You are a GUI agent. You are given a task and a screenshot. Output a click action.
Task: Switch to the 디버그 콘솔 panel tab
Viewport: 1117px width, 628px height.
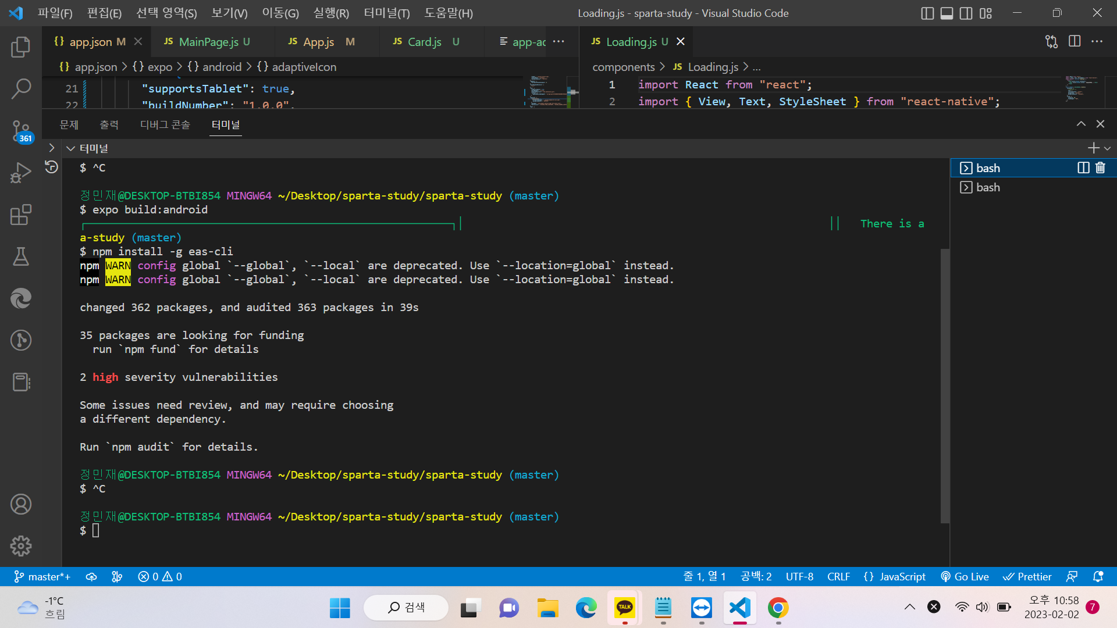[x=165, y=124]
